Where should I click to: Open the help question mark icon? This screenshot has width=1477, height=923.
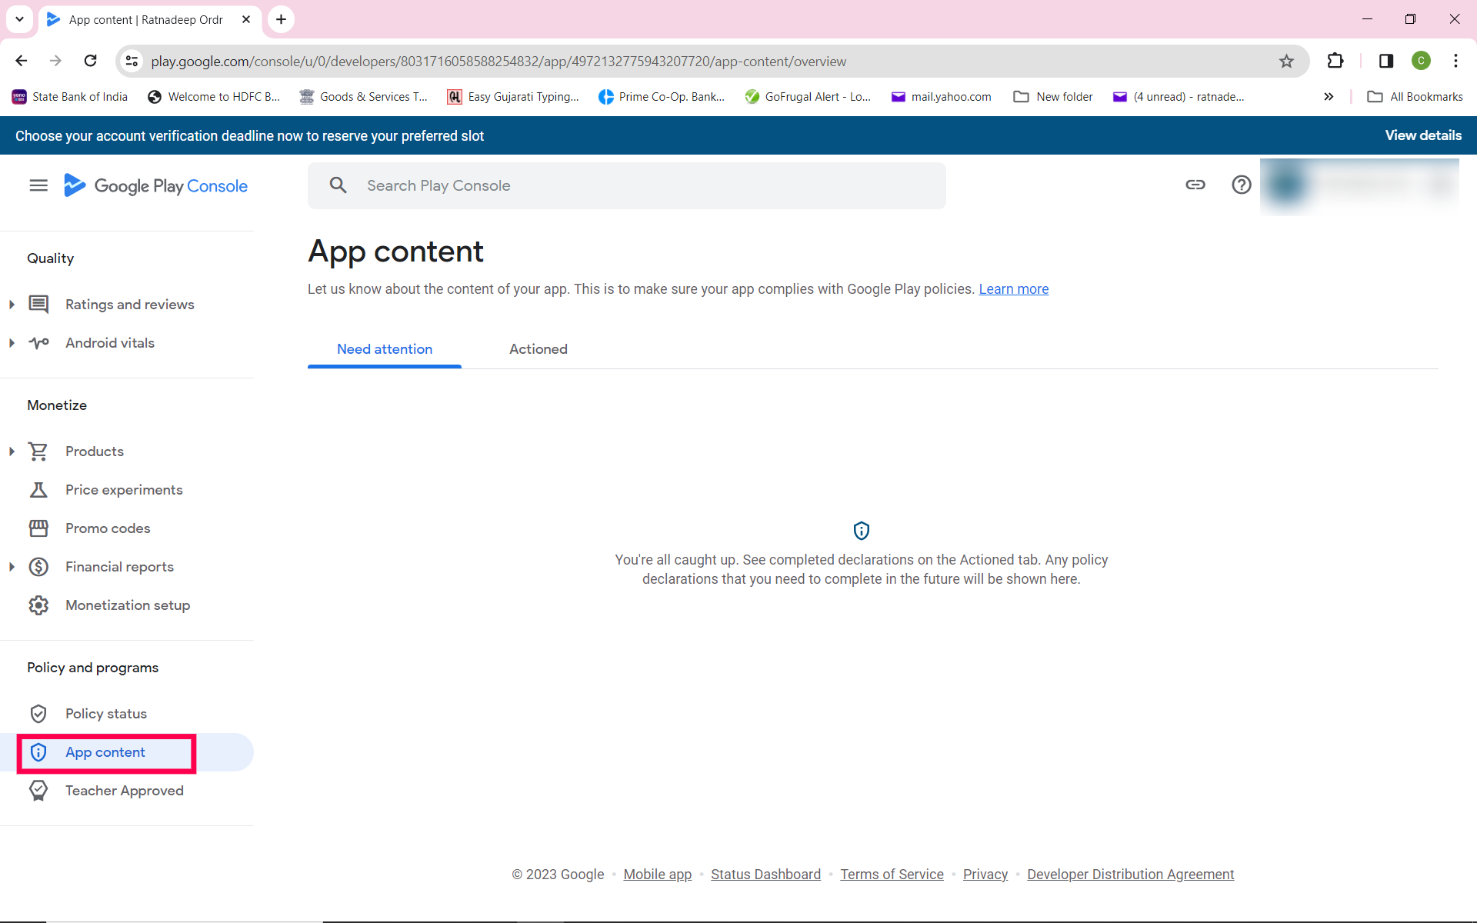click(1241, 185)
